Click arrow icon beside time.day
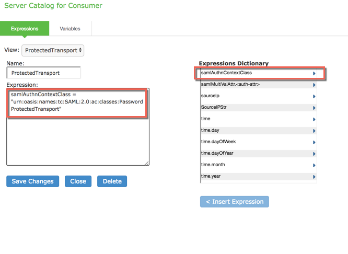 314,131
